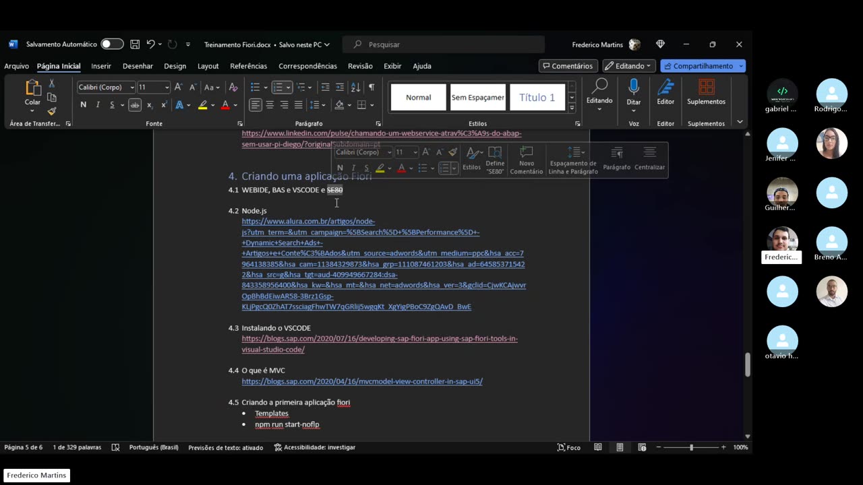
Task: Click the Compartilhamento share button
Action: coord(698,66)
